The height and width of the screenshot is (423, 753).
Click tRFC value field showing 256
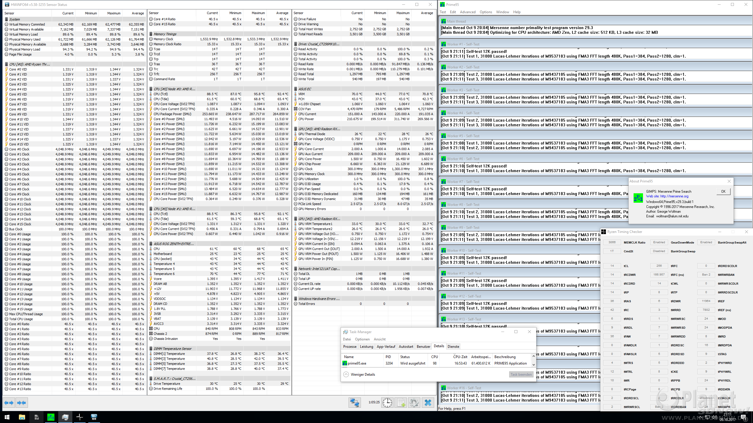click(x=659, y=266)
